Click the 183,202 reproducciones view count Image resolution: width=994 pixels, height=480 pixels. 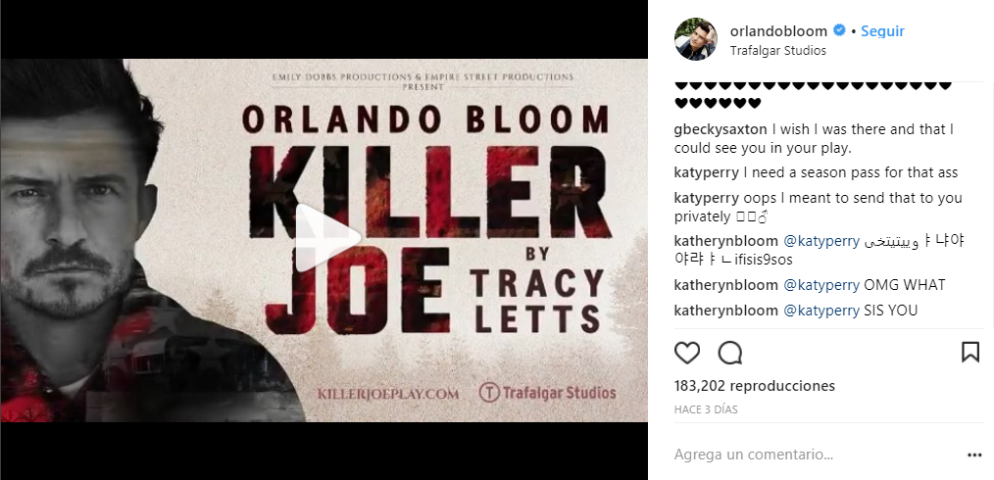pos(754,386)
